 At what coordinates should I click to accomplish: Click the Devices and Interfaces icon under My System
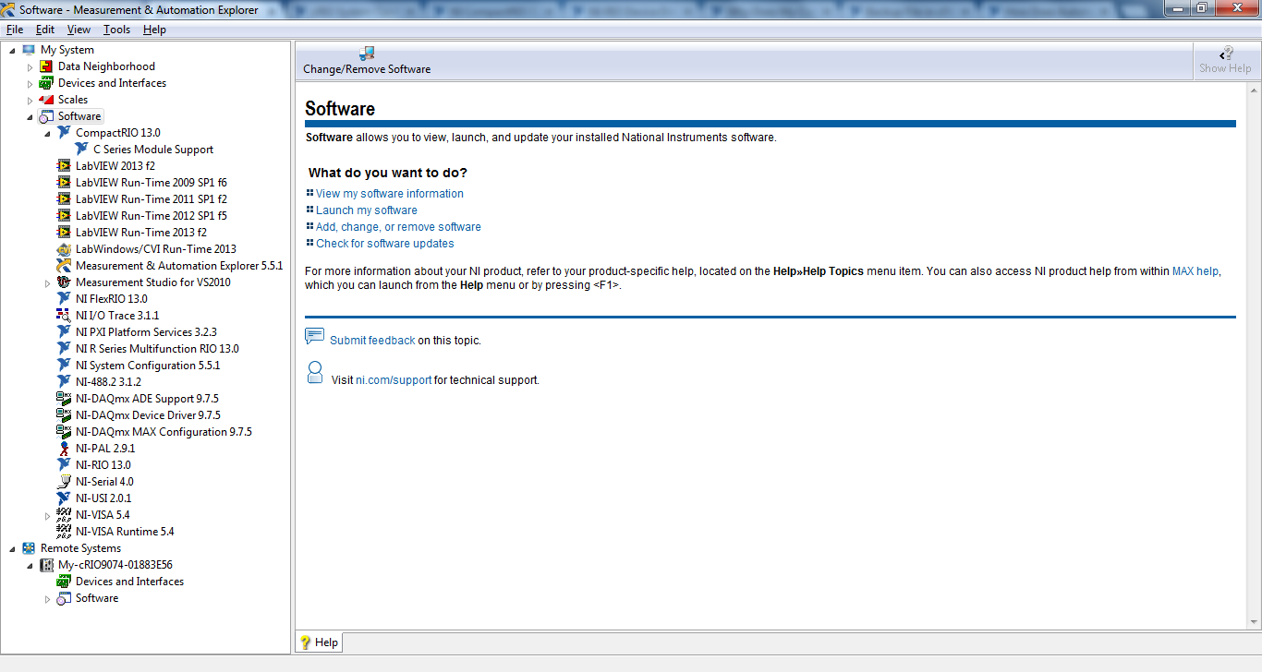click(x=46, y=83)
